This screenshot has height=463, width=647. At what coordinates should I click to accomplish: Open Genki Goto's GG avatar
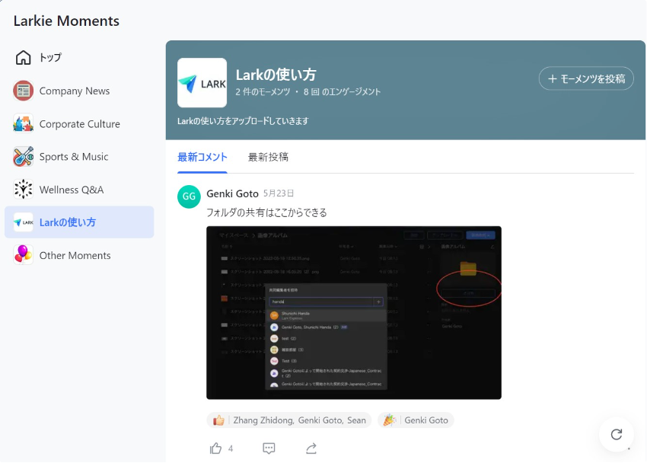pyautogui.click(x=189, y=196)
